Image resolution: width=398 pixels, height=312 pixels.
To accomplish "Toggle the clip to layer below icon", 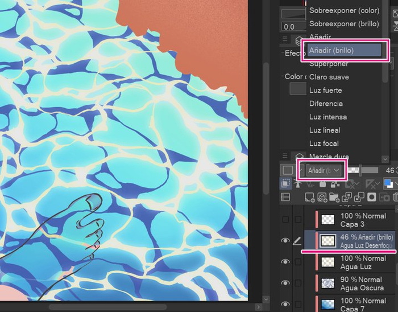I will click(286, 183).
